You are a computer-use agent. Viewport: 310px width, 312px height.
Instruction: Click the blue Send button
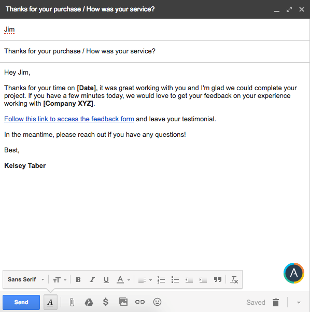pos(21,302)
